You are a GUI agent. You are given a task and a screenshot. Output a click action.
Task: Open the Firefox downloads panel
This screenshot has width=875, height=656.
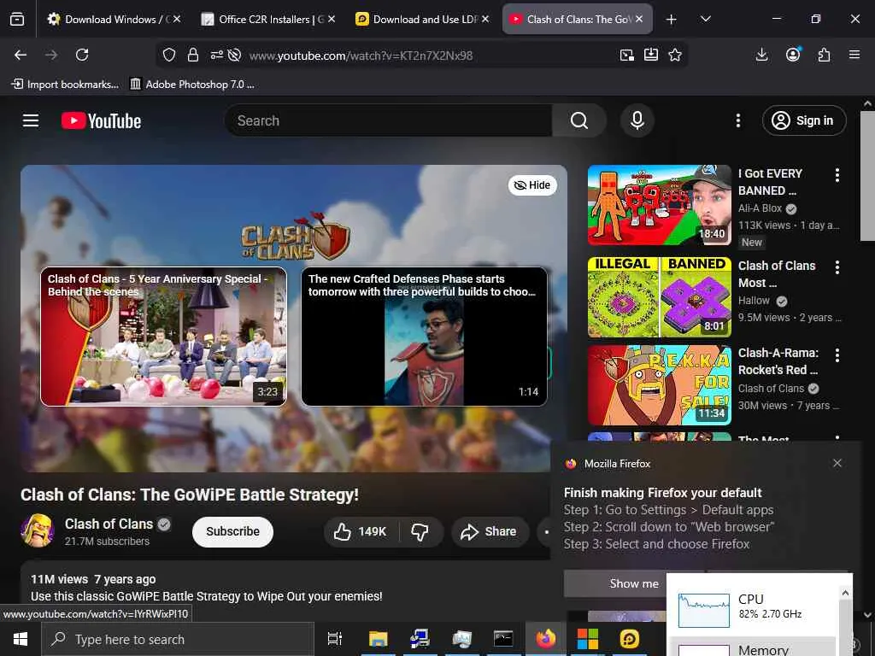761,55
